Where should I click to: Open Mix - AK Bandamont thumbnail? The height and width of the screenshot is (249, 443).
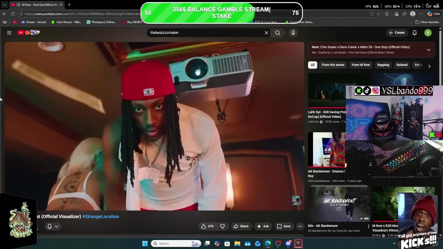tap(339, 204)
